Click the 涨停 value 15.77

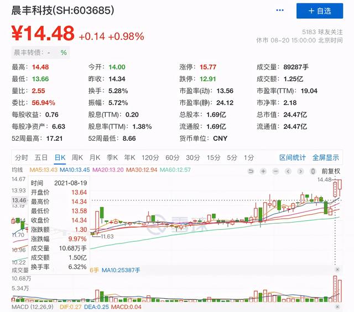(208, 67)
